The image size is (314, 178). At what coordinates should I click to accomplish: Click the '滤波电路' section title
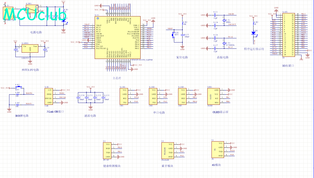(90, 116)
